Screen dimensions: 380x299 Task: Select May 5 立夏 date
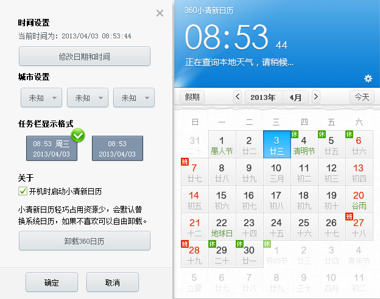click(x=195, y=281)
